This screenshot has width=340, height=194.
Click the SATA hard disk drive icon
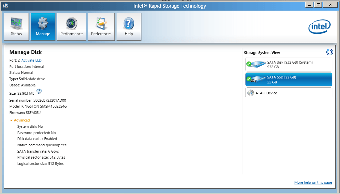(256, 64)
